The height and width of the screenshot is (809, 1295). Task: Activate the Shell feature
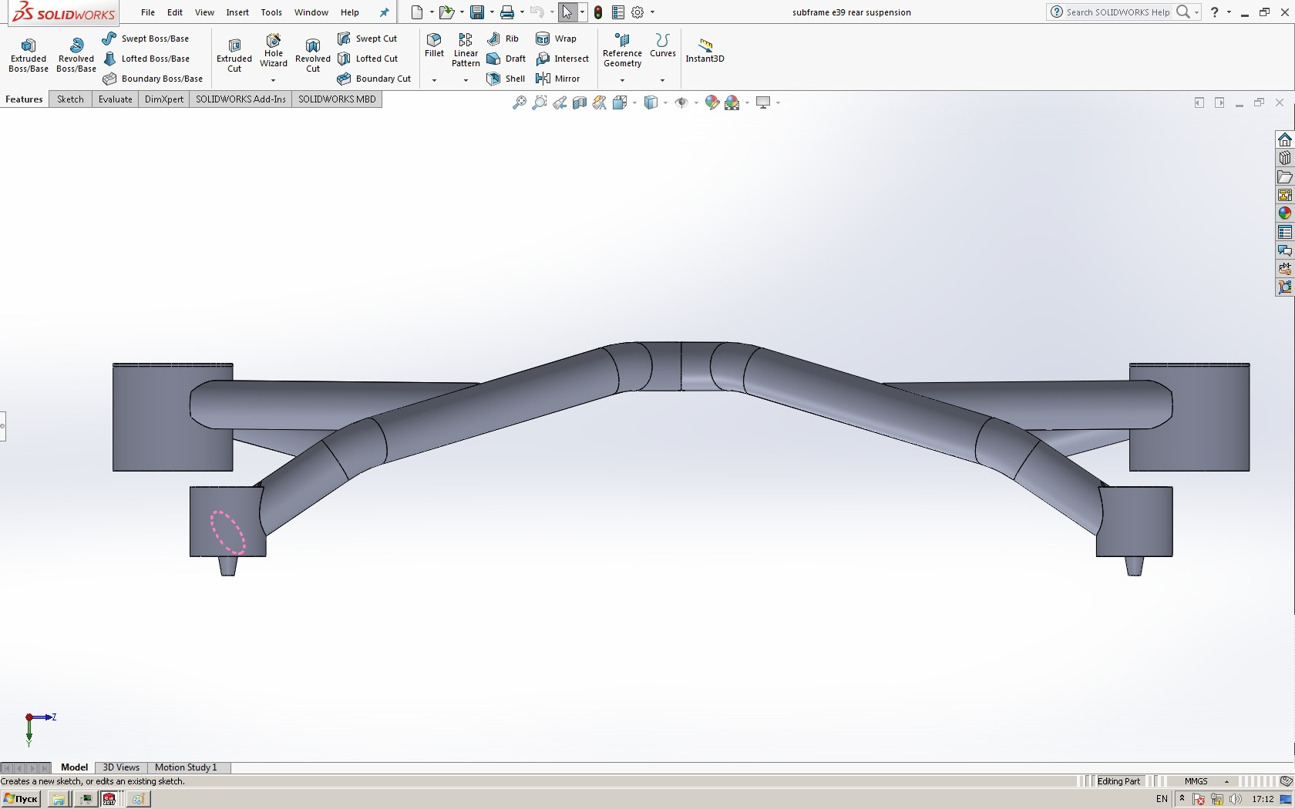pos(506,78)
